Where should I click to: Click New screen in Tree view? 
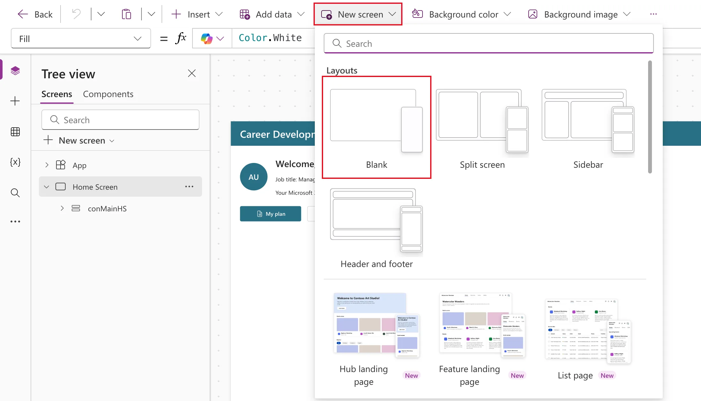(79, 140)
